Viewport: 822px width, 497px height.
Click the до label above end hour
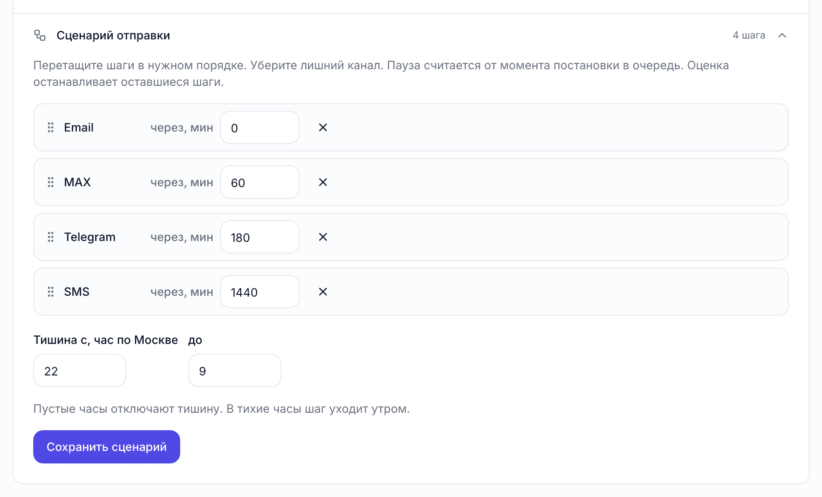click(195, 340)
